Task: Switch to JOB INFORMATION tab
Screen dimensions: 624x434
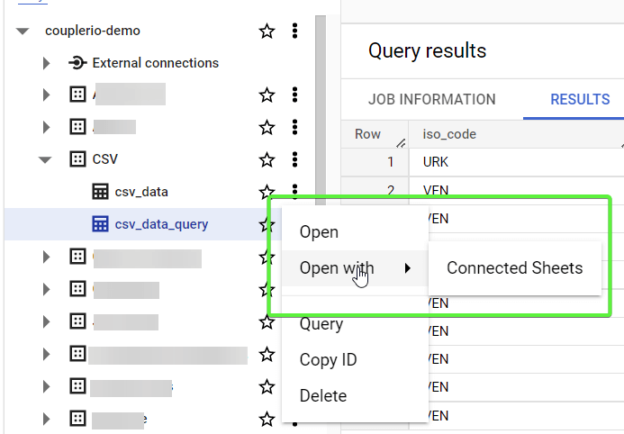Action: coord(432,99)
